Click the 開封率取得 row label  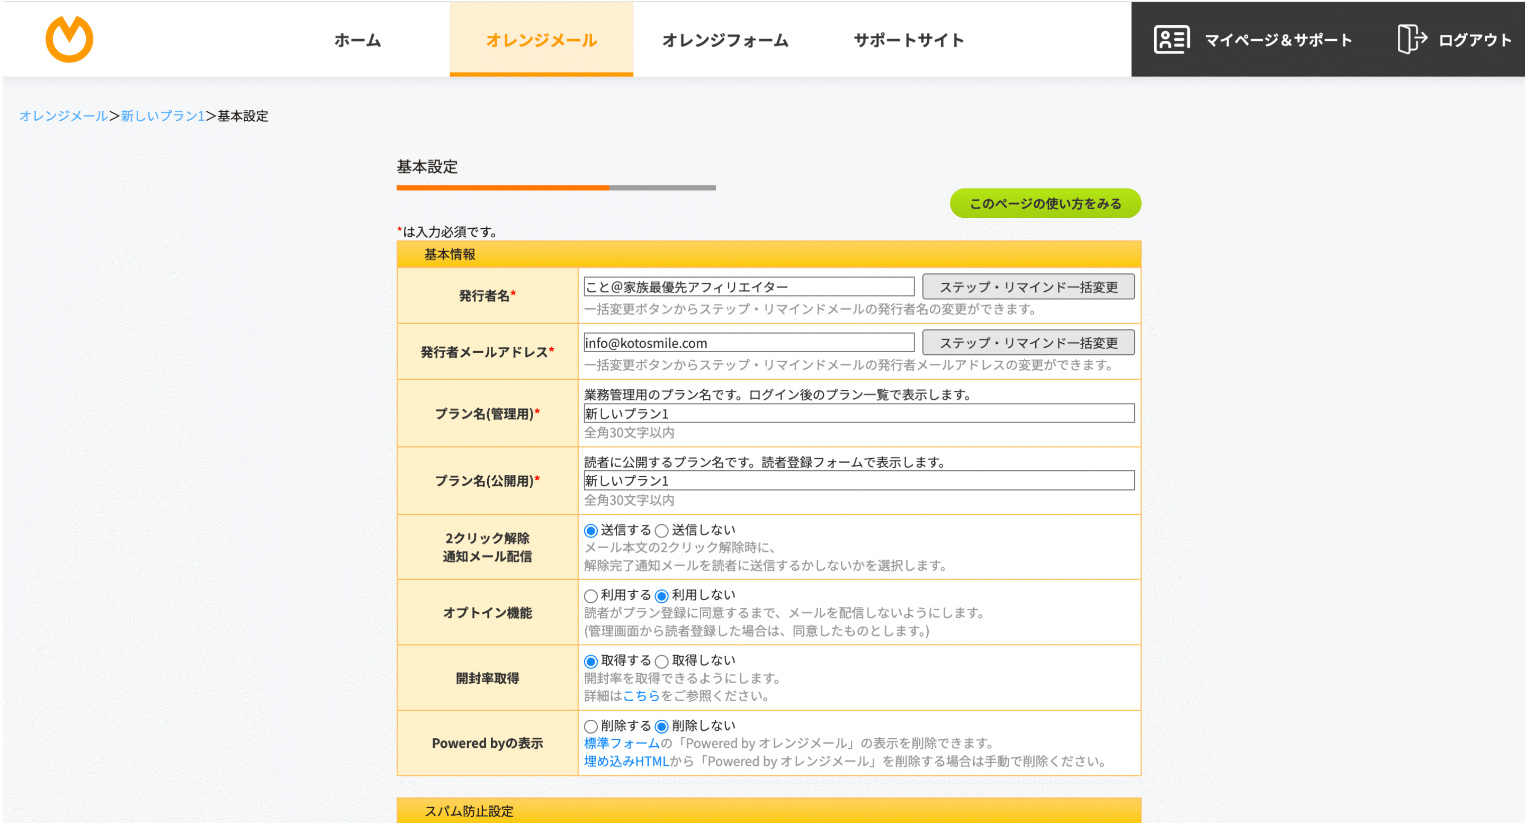(x=487, y=678)
